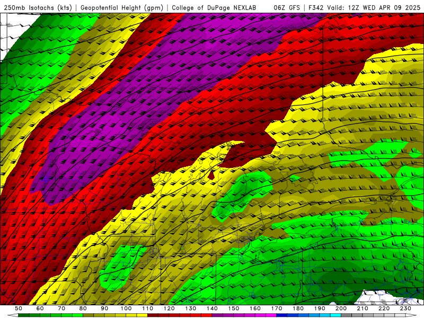Click the "College of DuPage NEXLAB" label
Image resolution: width=424 pixels, height=318 pixels.
pos(214,8)
